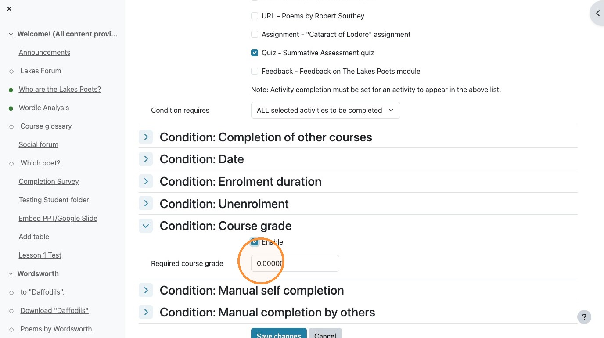Collapse the Wordsworth section chevron
Image resolution: width=604 pixels, height=338 pixels.
pyautogui.click(x=11, y=274)
